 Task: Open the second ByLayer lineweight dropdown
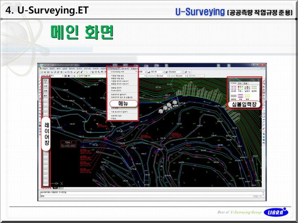pyautogui.click(x=178, y=76)
